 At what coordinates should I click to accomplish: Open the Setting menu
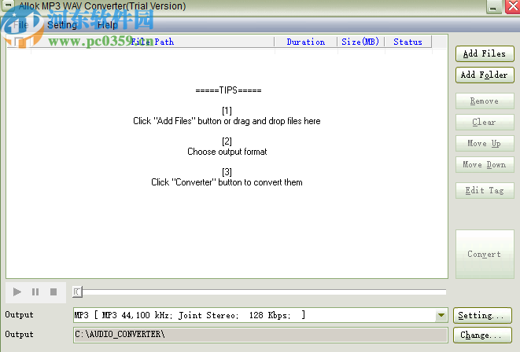point(62,25)
